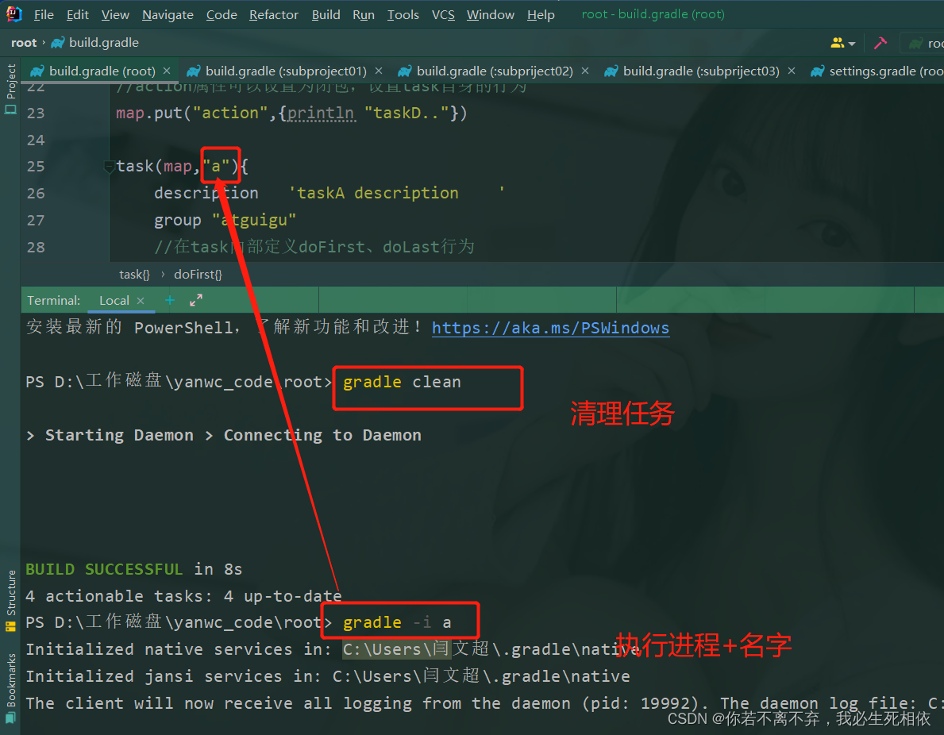Open the https://aka.ms/PSWindows link
This screenshot has height=735, width=944.
(x=550, y=327)
